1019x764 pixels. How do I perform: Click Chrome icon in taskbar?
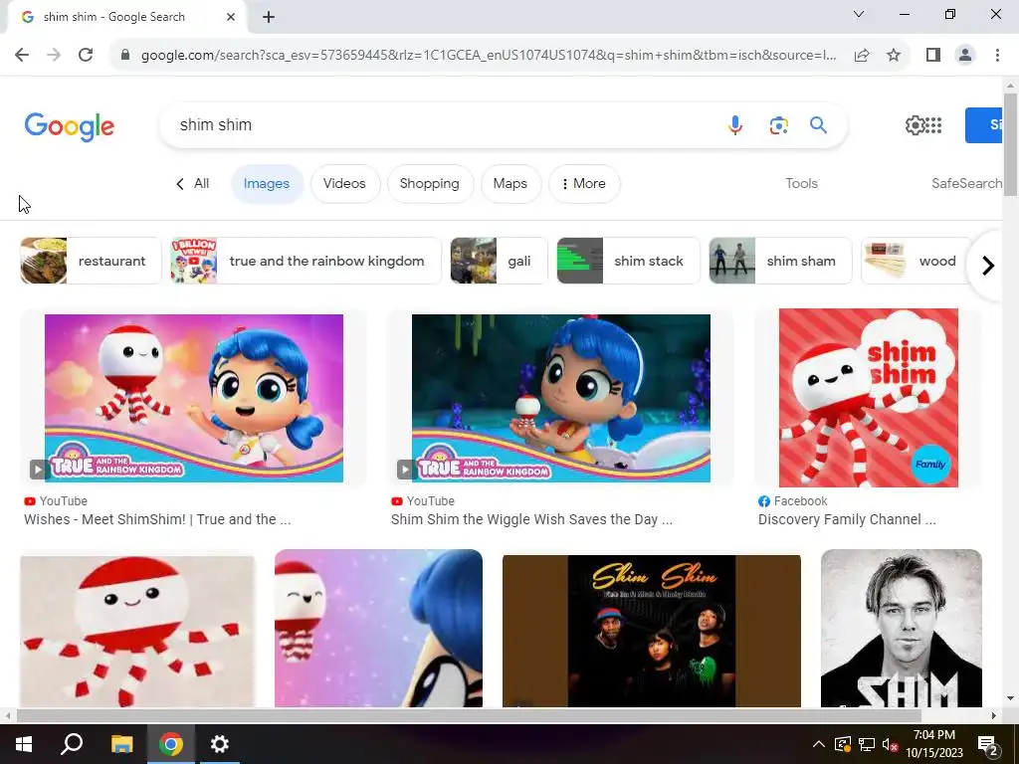point(170,744)
